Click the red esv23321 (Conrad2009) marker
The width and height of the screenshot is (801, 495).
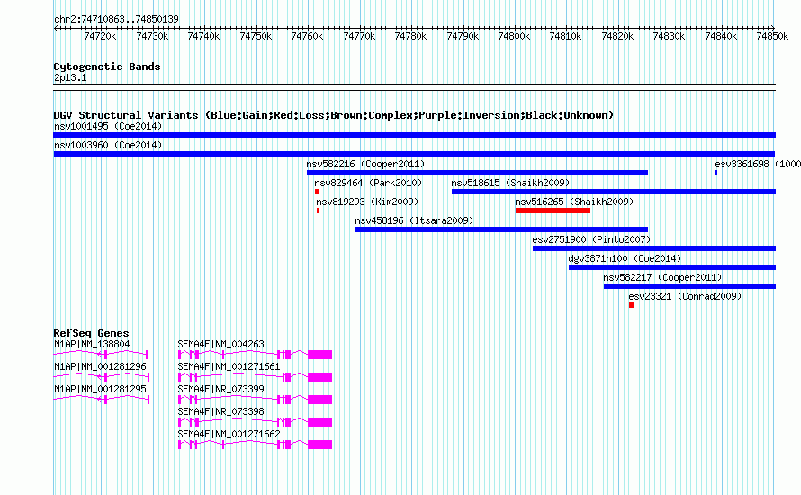pyautogui.click(x=632, y=305)
